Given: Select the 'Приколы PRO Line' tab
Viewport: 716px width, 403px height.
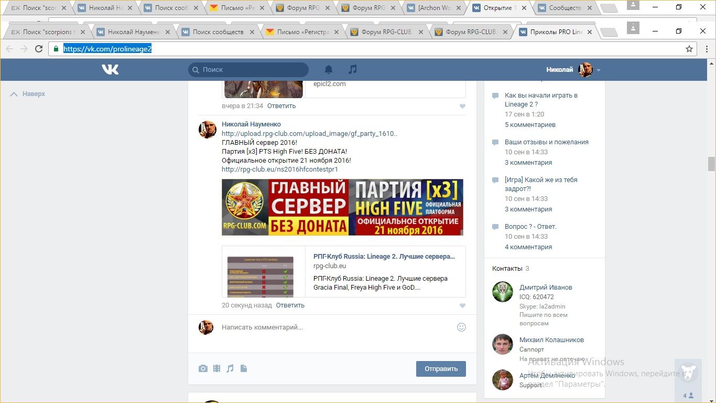Looking at the screenshot, I should tap(556, 32).
